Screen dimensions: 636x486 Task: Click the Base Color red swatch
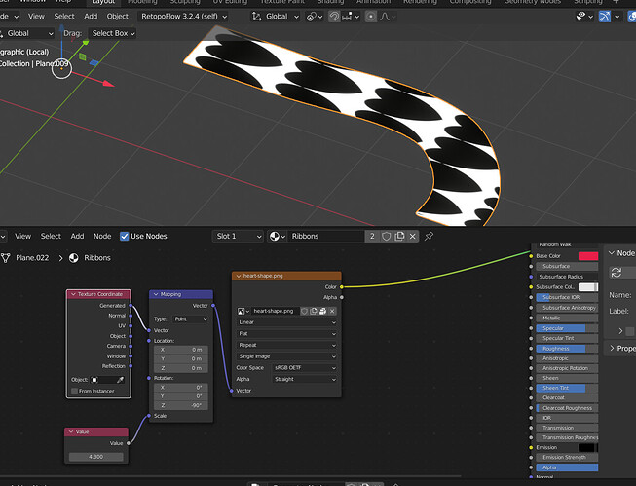588,256
